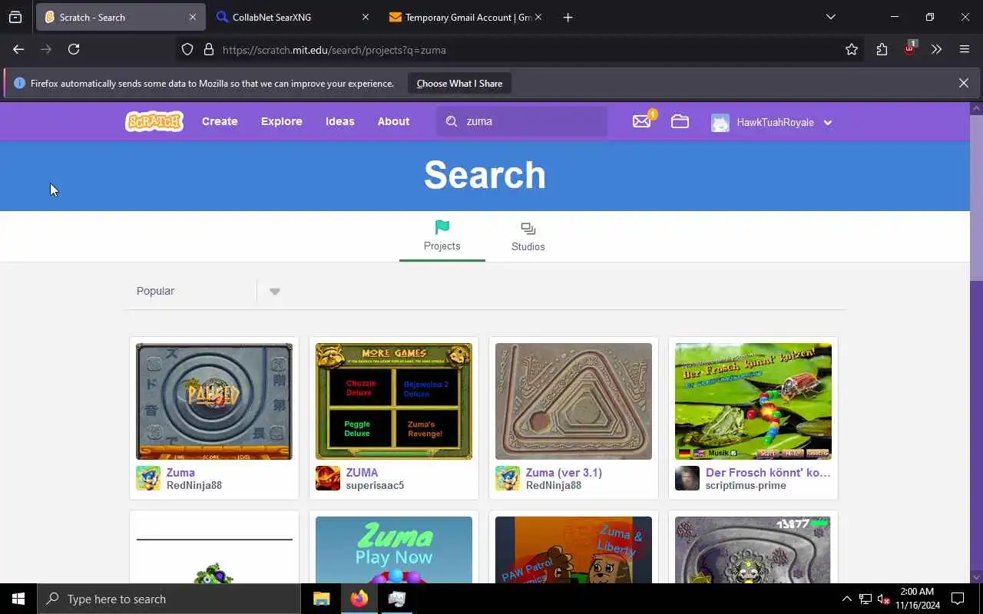Reload the current page
Image resolution: width=983 pixels, height=614 pixels.
point(74,49)
